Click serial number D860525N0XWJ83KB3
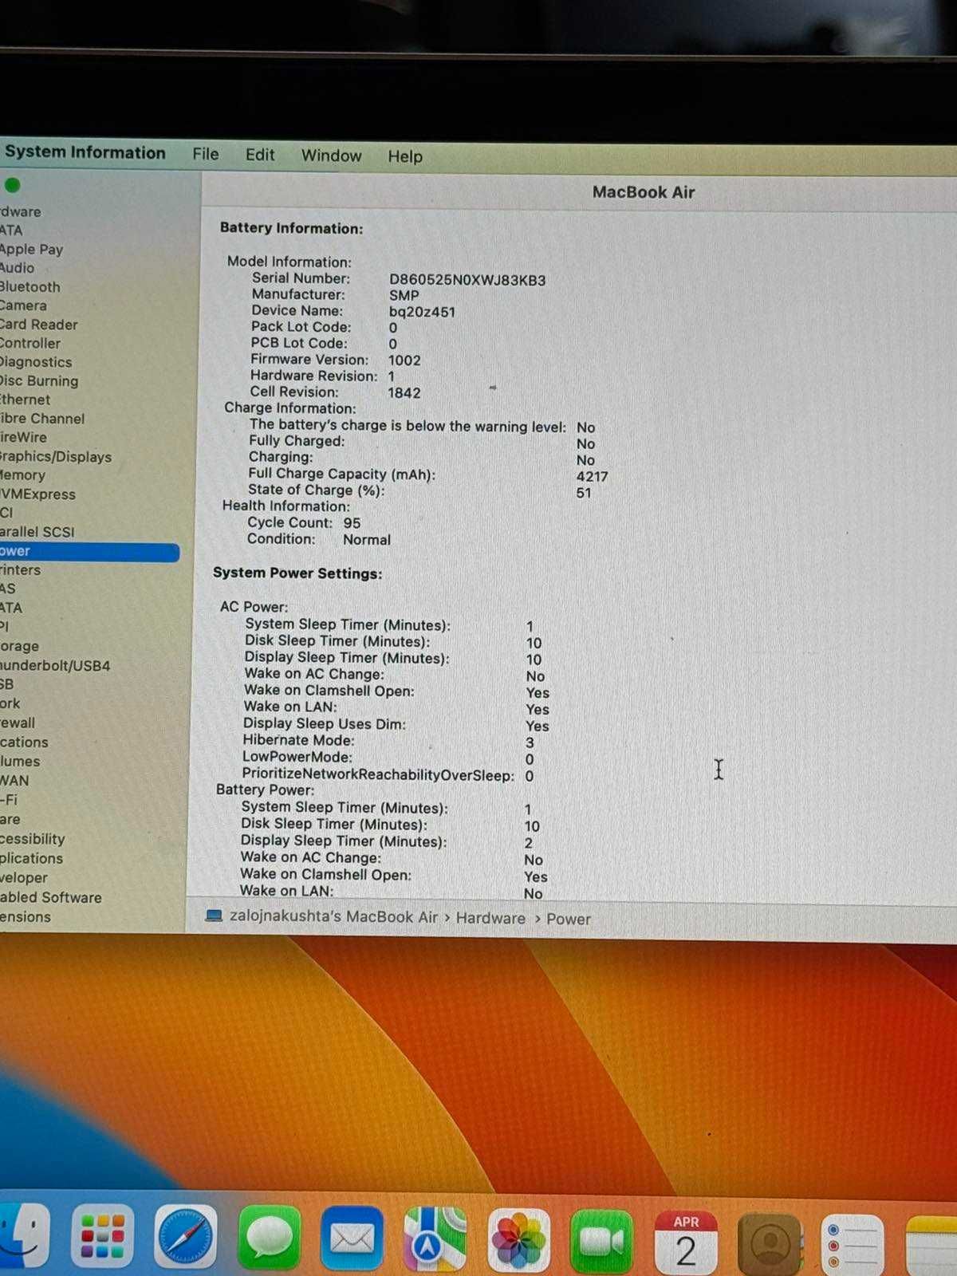The height and width of the screenshot is (1276, 957). pyautogui.click(x=467, y=280)
